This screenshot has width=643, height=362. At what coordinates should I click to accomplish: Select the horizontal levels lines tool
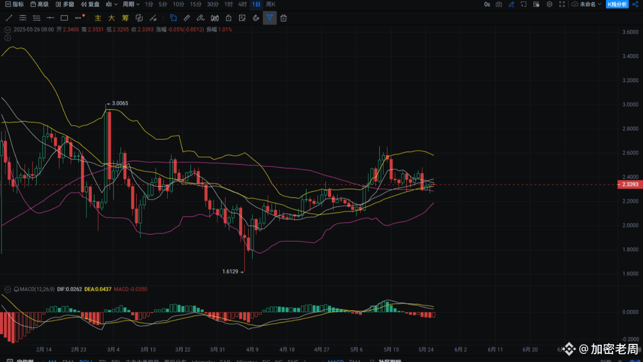[x=36, y=18]
